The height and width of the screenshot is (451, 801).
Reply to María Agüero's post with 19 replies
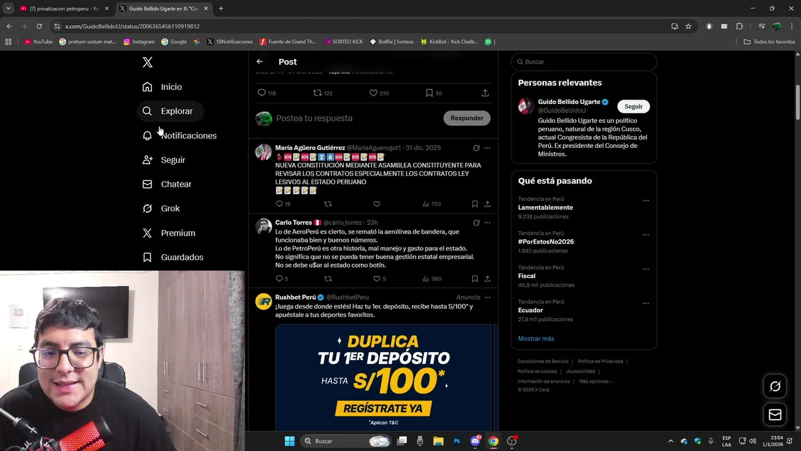(283, 204)
